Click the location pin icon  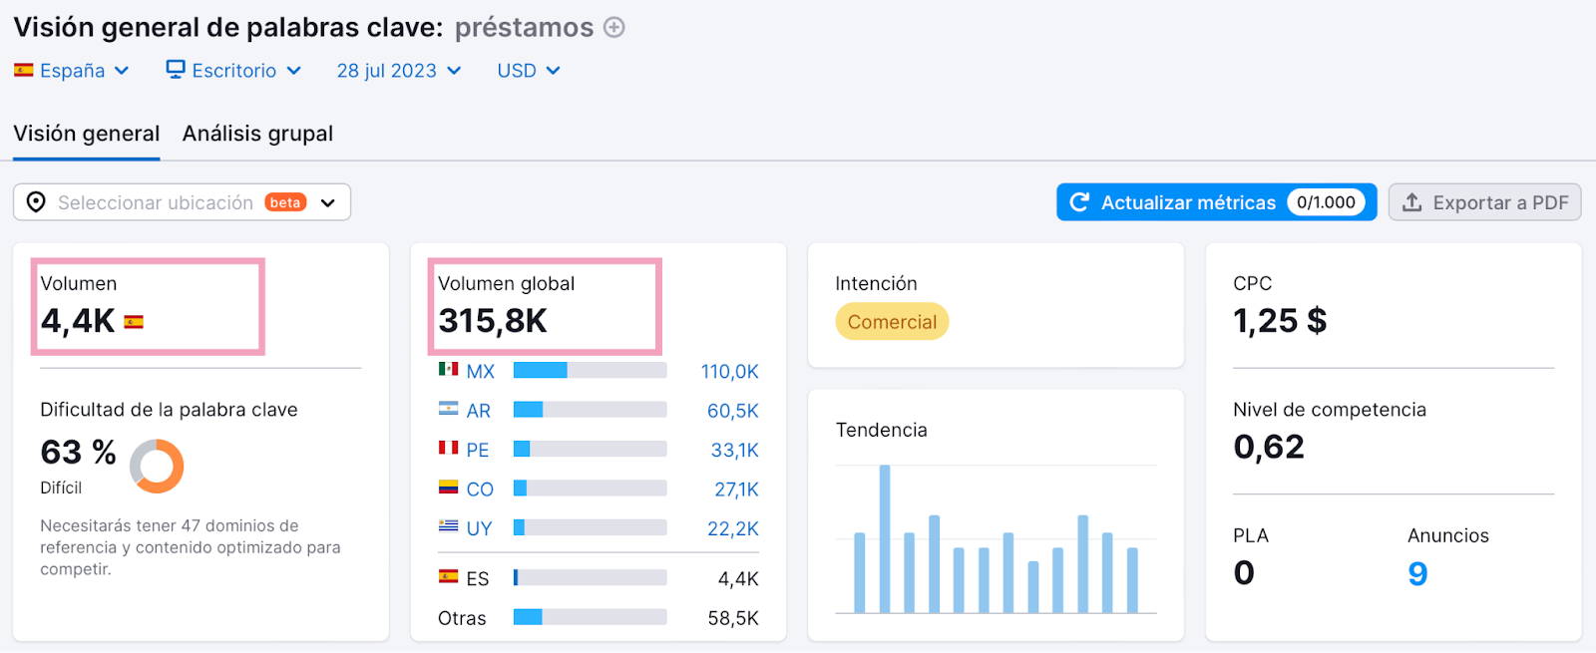[x=36, y=202]
